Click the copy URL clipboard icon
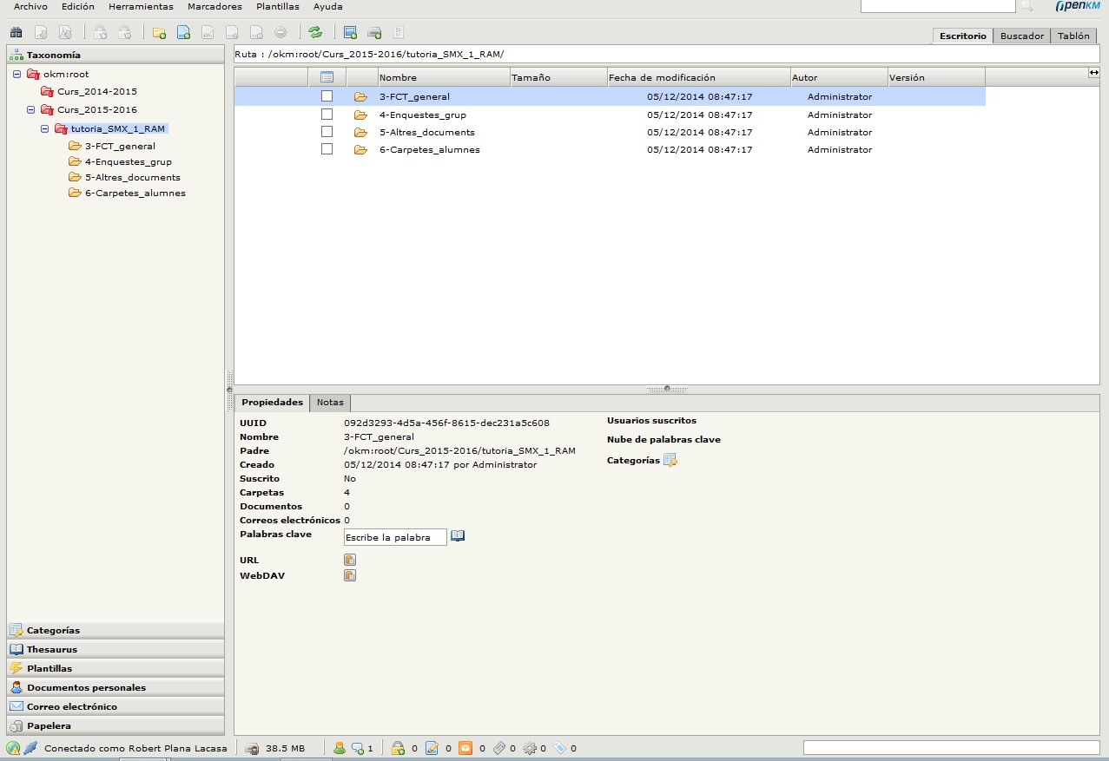The width and height of the screenshot is (1109, 761). pos(349,560)
